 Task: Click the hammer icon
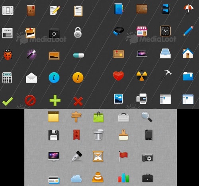(x=166, y=75)
